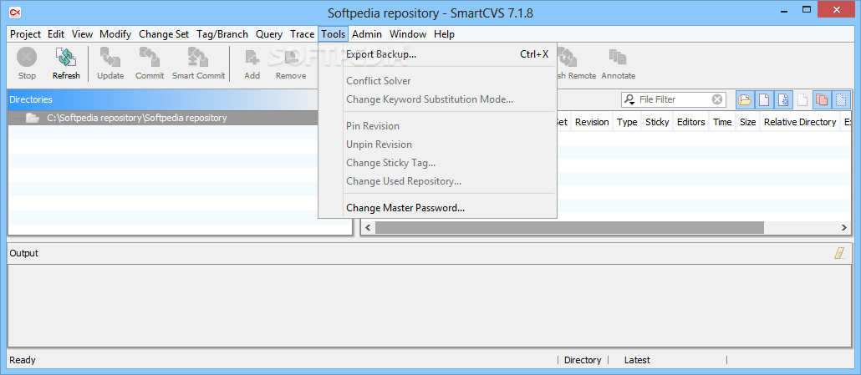861x375 pixels.
Task: Sort by the Editors column header
Action: [690, 122]
